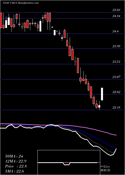This screenshot has height=175, width=125.
Task: Click the 23.95 price level label
Action: tap(116, 46)
